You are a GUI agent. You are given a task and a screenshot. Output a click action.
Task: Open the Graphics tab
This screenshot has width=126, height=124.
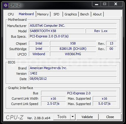pos(71,14)
